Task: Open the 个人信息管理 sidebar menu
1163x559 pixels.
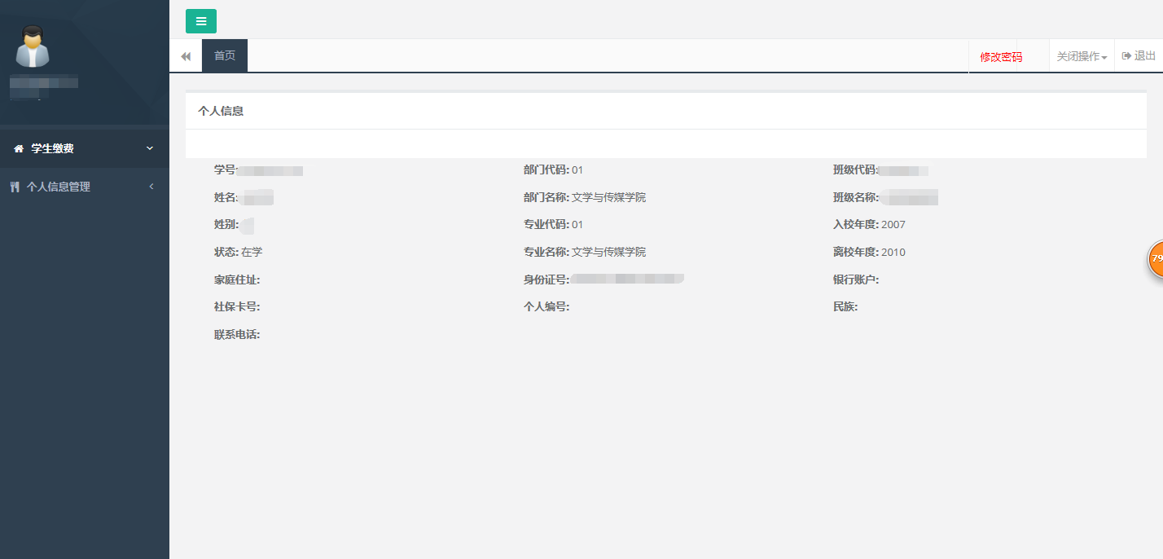Action: point(59,187)
